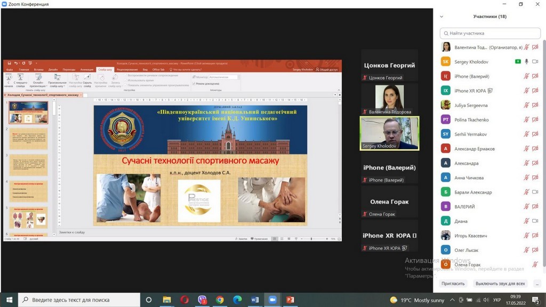This screenshot has width=546, height=307.
Task: Switch to the 'Вставка' ribbon tab
Action: (38, 70)
